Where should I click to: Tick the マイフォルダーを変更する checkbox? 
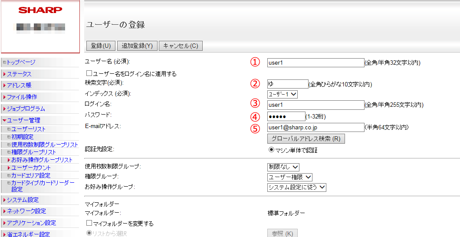click(x=89, y=223)
